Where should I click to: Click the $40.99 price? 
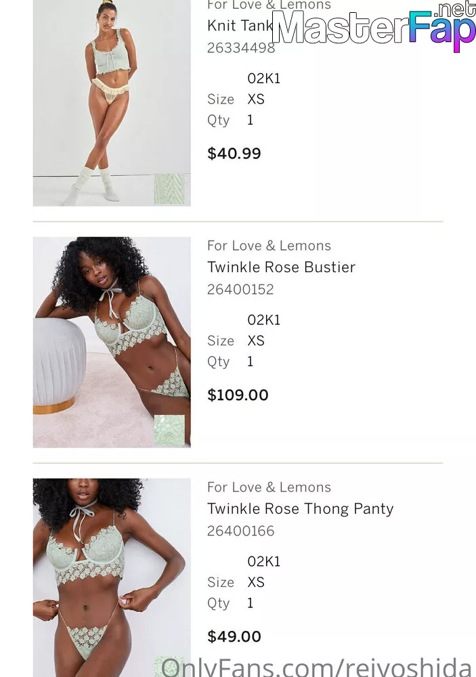[x=234, y=153]
